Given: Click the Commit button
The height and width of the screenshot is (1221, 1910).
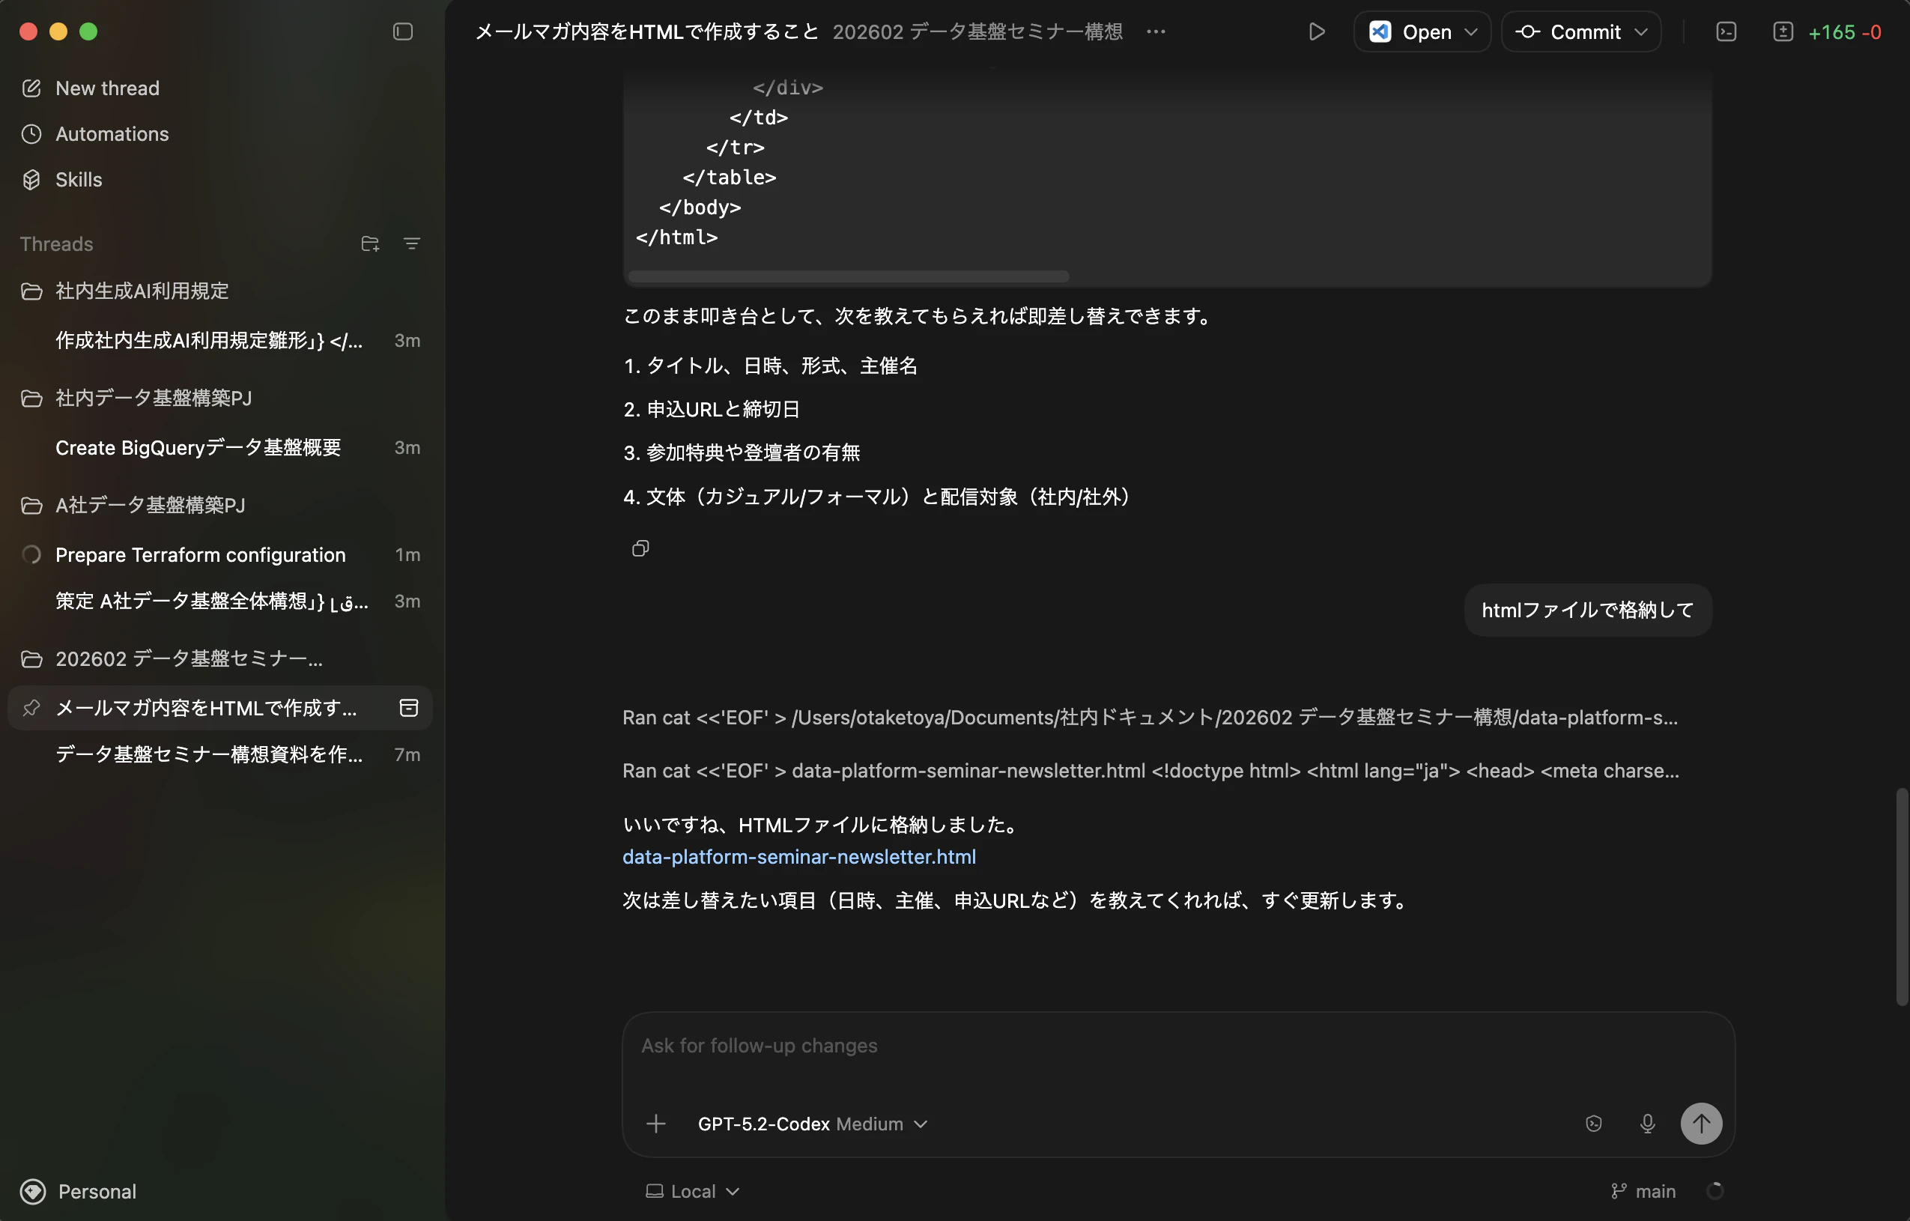Looking at the screenshot, I should [x=1568, y=31].
